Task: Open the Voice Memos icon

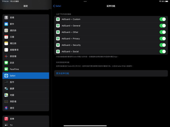Action: pyautogui.click(x=6, y=56)
